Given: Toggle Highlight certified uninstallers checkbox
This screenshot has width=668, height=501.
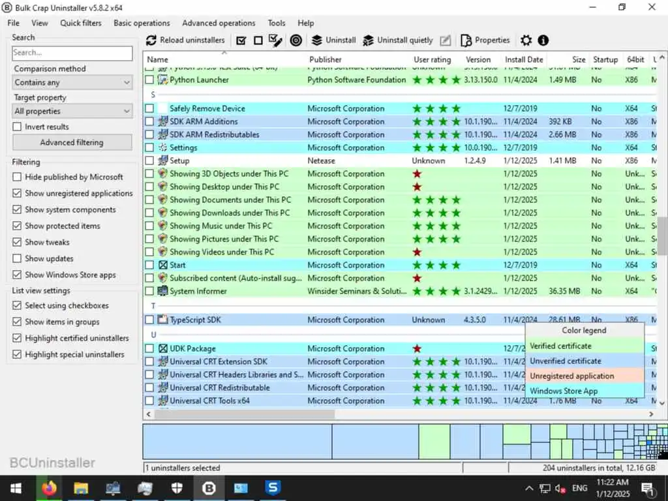Looking at the screenshot, I should pos(17,339).
